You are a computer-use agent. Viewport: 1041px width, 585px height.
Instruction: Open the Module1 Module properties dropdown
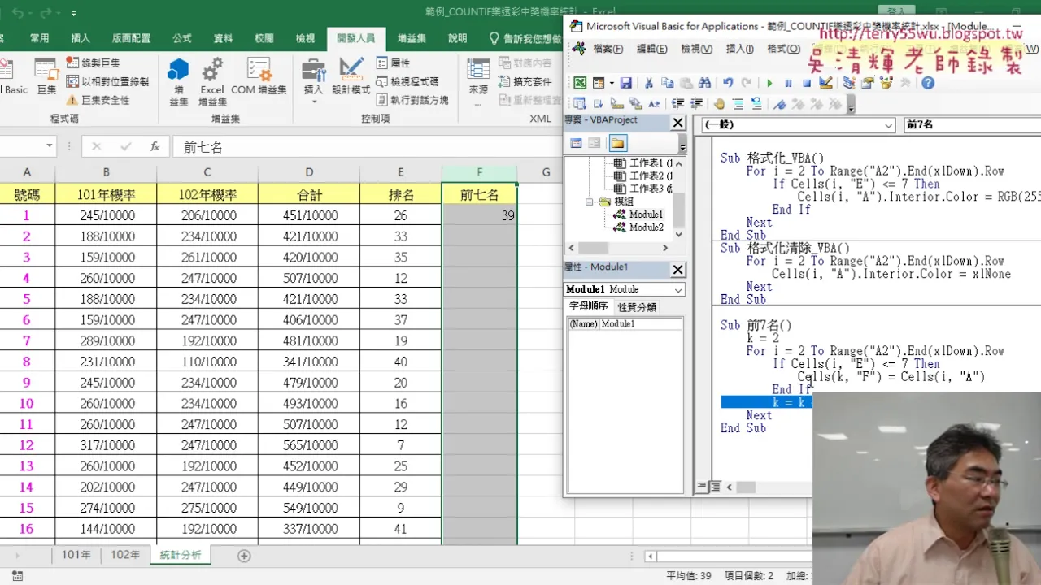[678, 289]
